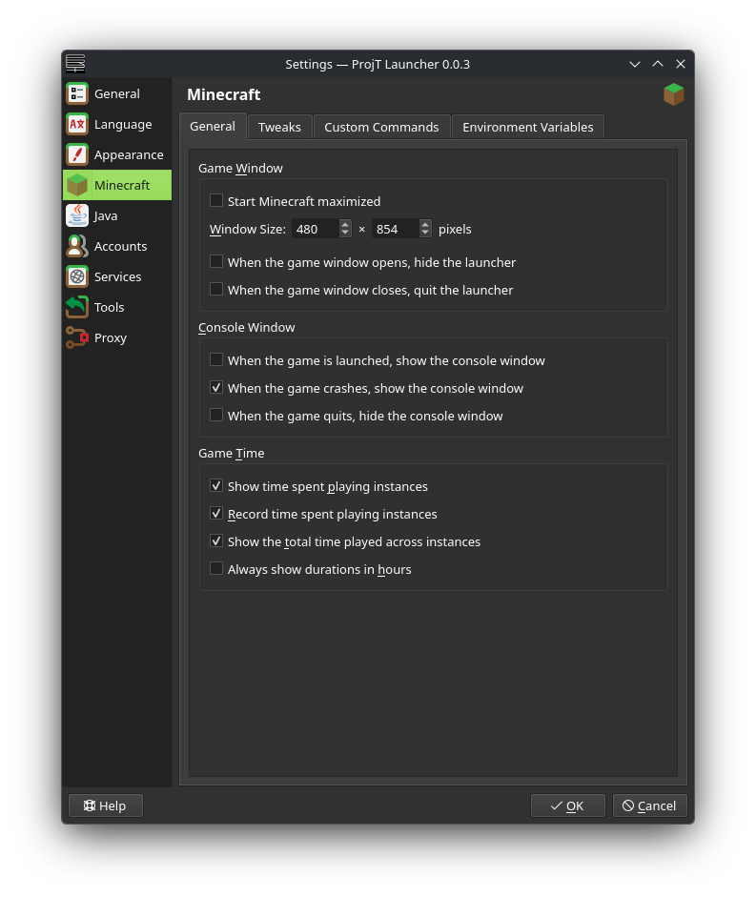Click the Minecraft block icon in page header

click(x=674, y=94)
